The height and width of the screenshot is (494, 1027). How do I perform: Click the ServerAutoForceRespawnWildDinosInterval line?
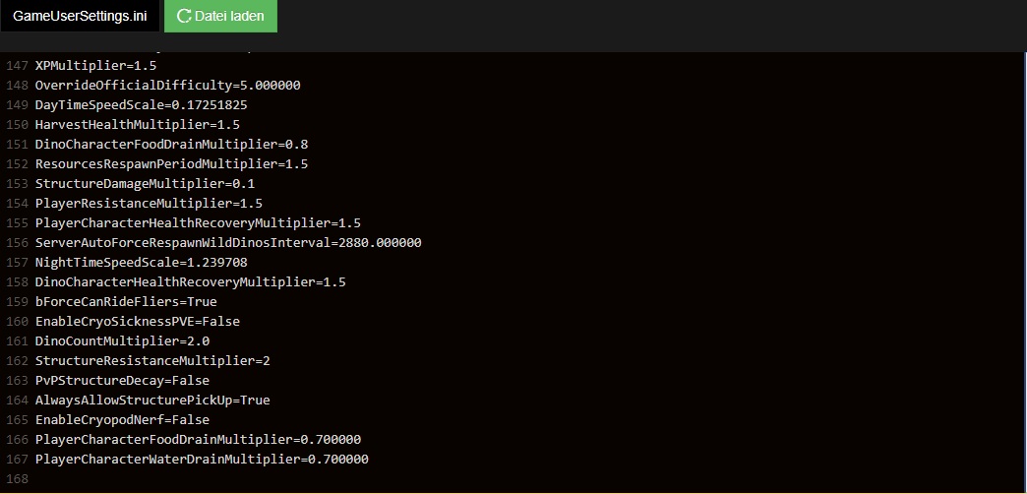pyautogui.click(x=228, y=242)
